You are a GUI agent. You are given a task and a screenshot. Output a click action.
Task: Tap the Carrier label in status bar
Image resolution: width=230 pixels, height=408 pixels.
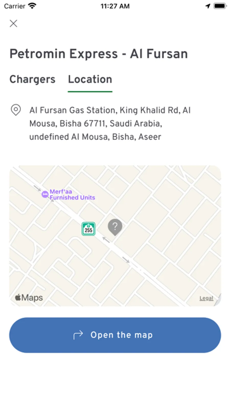(x=15, y=6)
